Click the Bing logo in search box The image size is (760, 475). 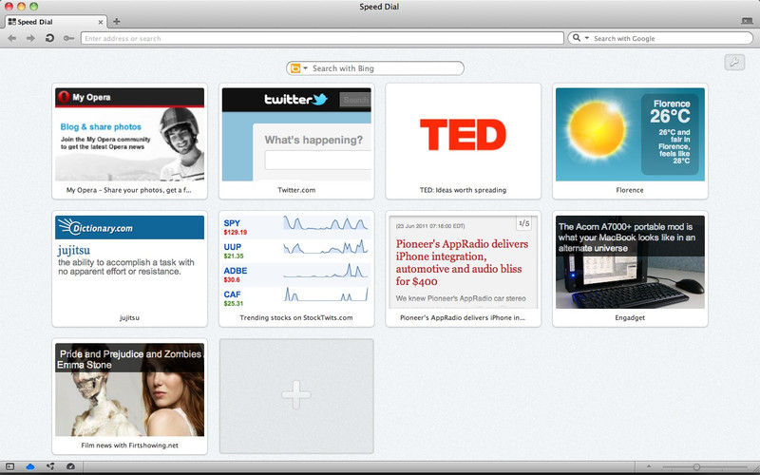pyautogui.click(x=295, y=68)
